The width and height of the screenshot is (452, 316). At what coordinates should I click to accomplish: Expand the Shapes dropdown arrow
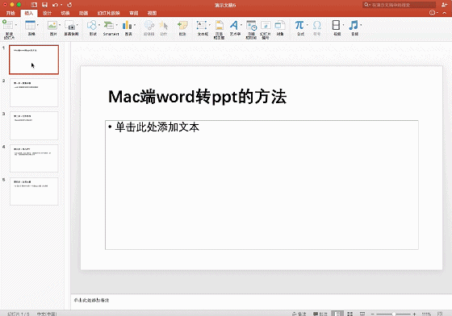[x=99, y=25]
